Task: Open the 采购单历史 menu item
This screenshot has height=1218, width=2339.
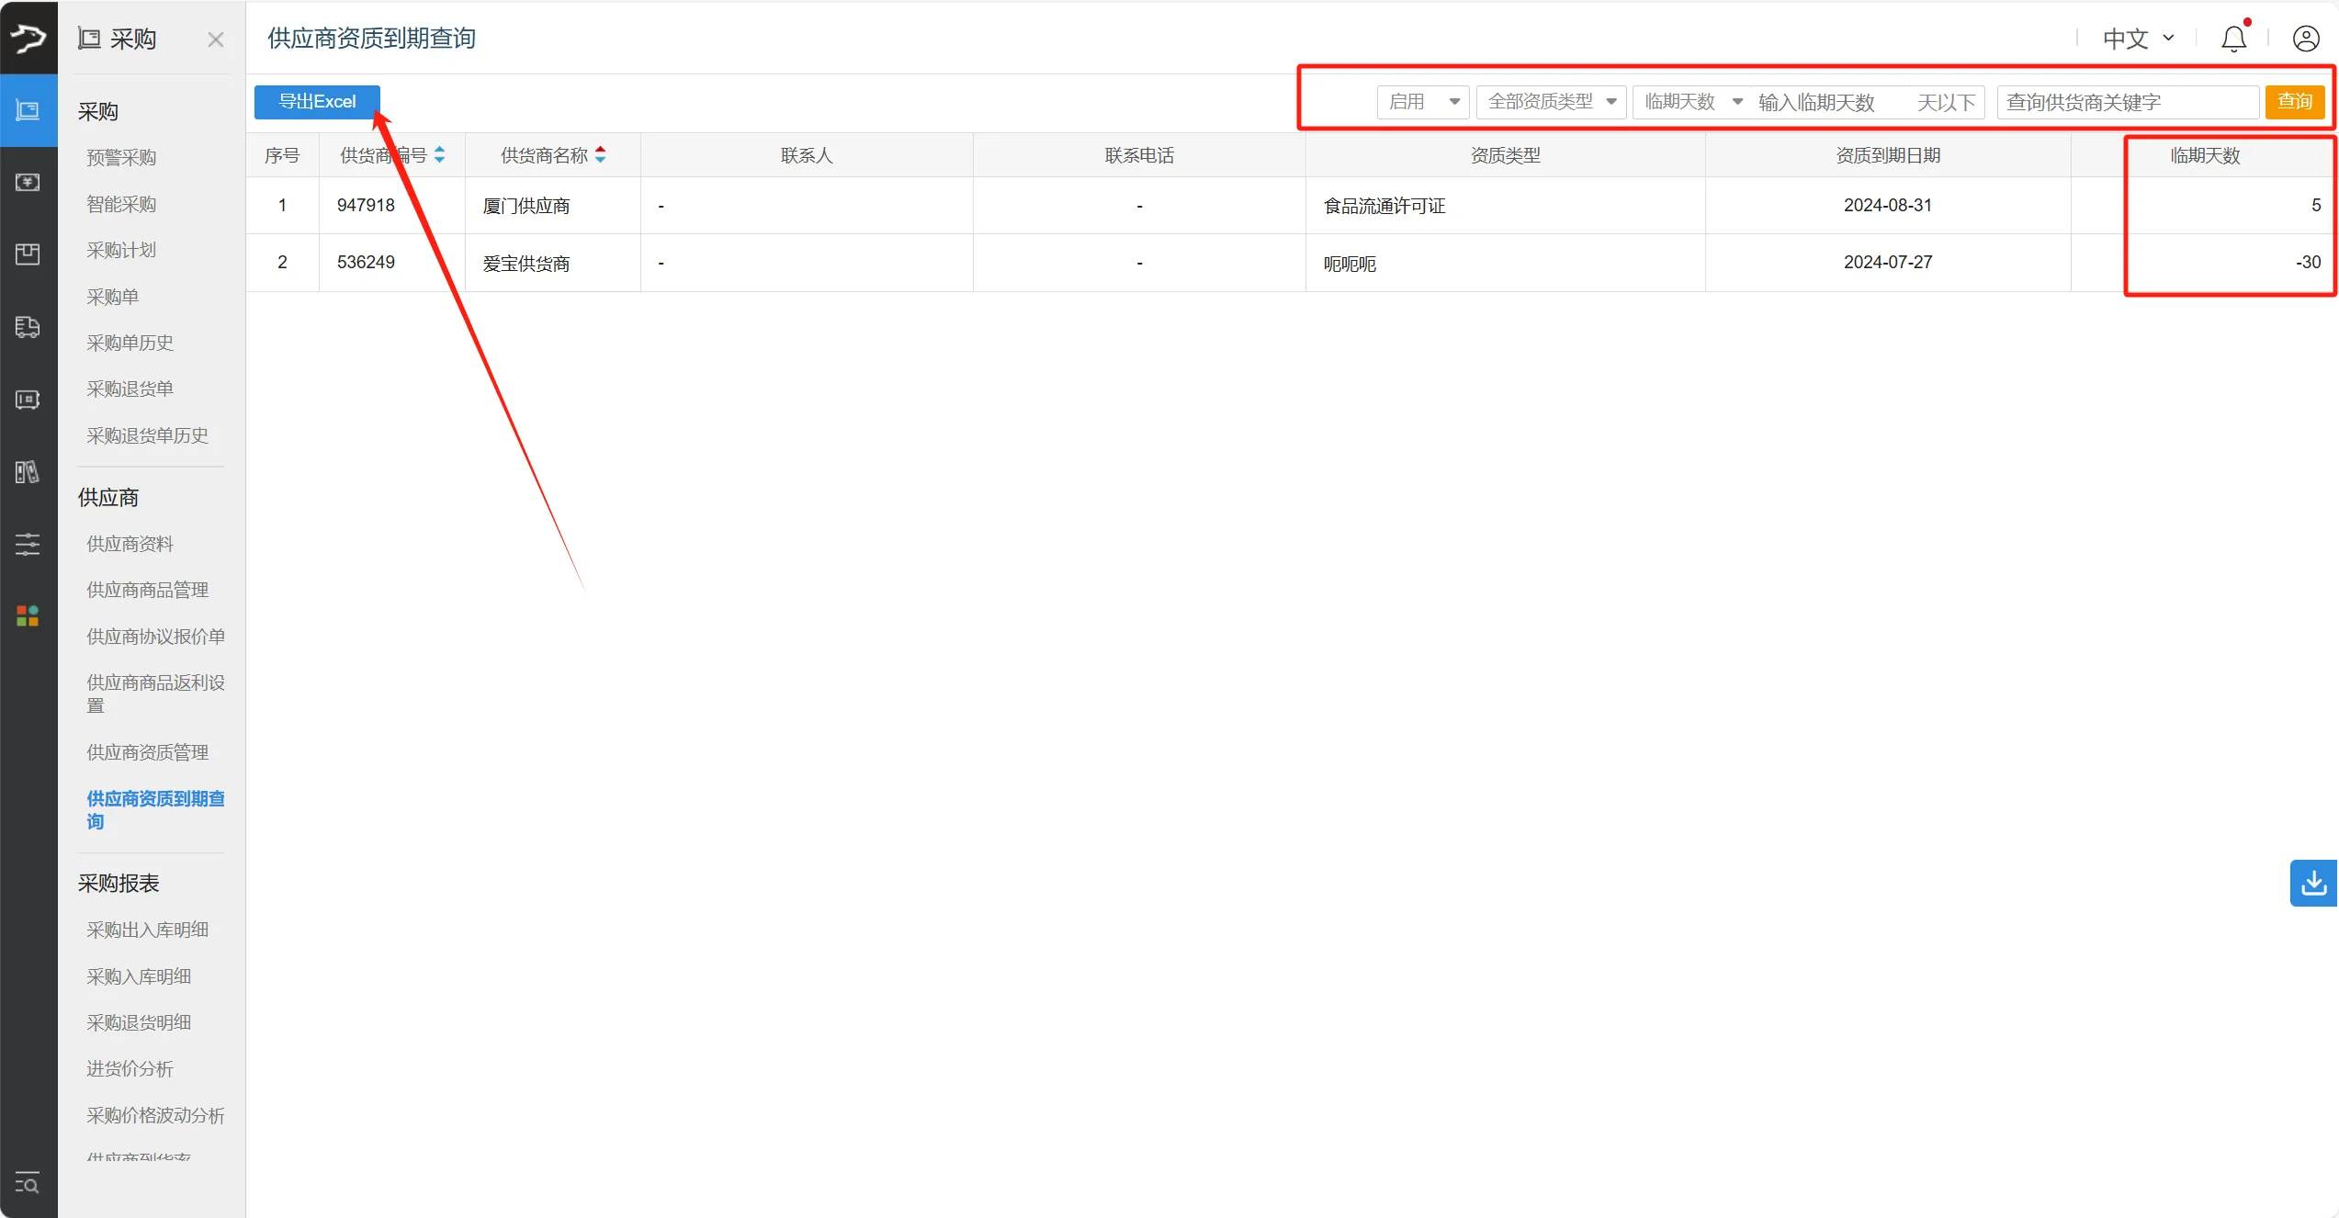Action: (x=130, y=342)
